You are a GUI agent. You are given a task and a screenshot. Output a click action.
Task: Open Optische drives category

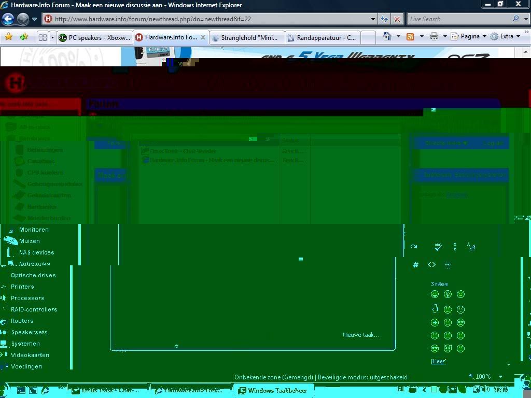click(x=33, y=276)
